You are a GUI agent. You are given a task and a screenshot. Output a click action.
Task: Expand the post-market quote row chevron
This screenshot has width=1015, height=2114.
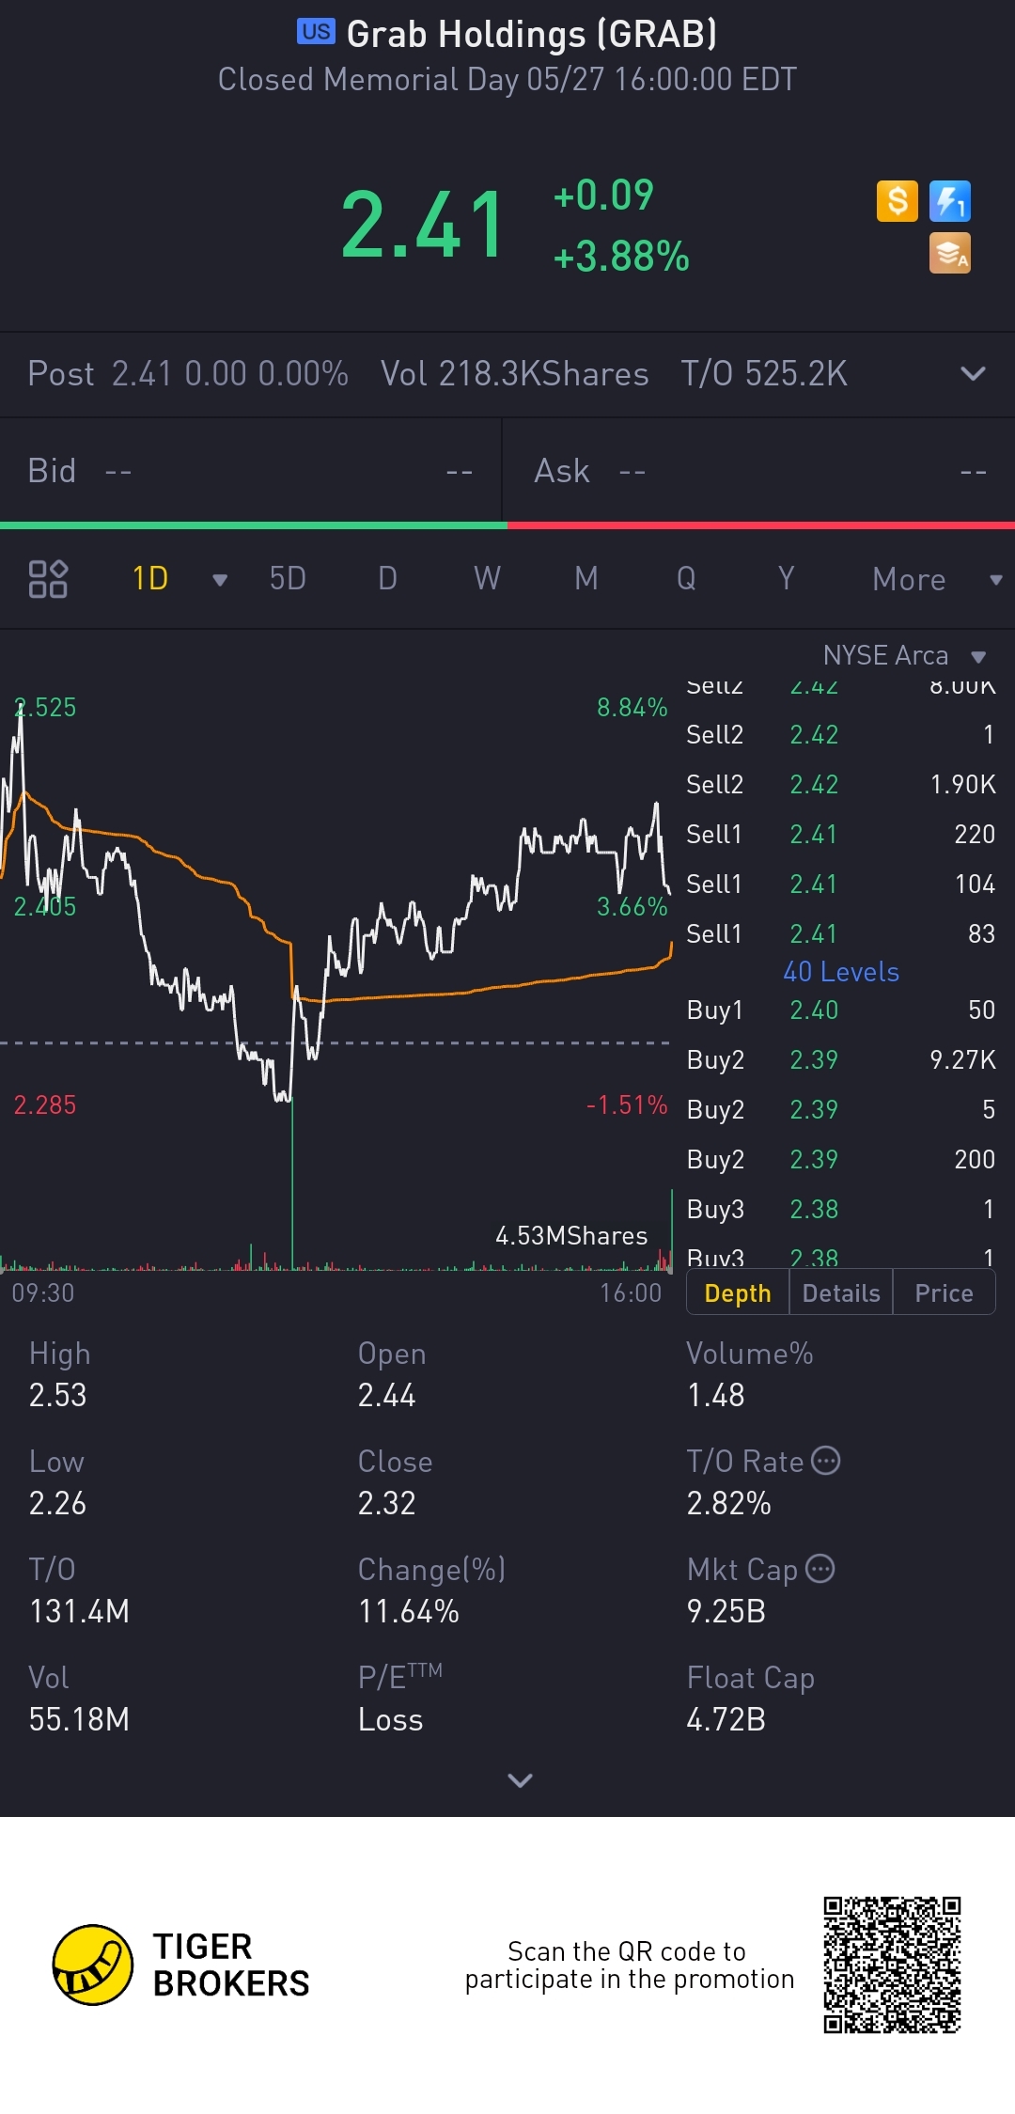(x=974, y=373)
